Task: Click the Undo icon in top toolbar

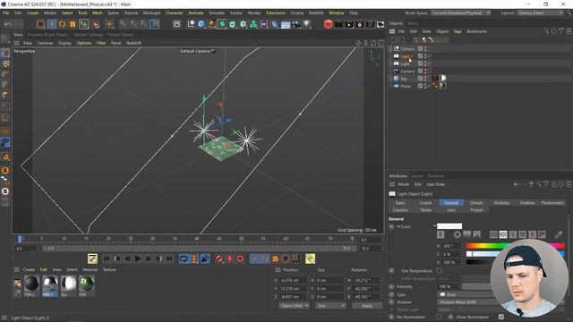Action: [8, 24]
